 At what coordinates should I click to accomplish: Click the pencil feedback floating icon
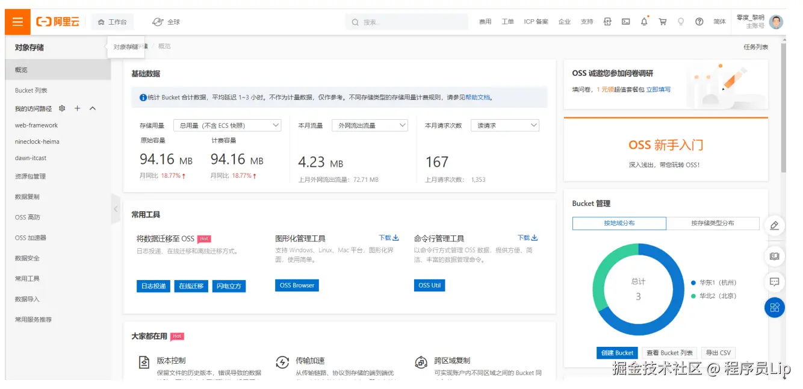(775, 225)
